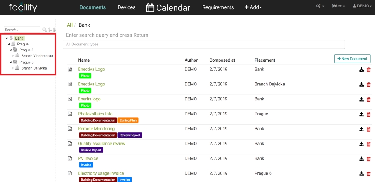
Task: Click the tree search magnifier icon
Action: [45, 30]
